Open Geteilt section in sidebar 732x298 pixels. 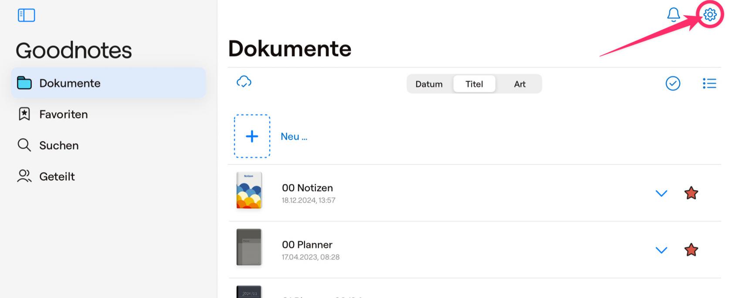point(57,177)
